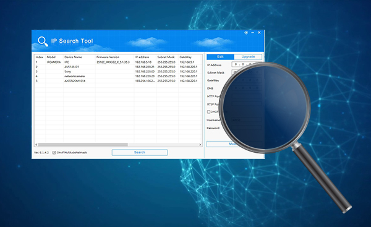Select firmware cell 3516C_IMX322_X_5.1.35.3
Viewport: 371px width, 227px height.
[x=113, y=62]
